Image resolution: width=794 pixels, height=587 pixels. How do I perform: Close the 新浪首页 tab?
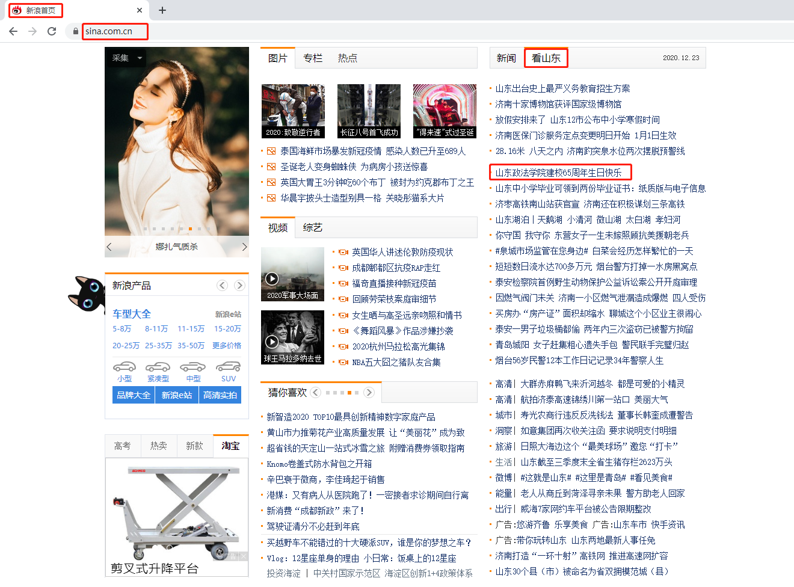pyautogui.click(x=140, y=10)
